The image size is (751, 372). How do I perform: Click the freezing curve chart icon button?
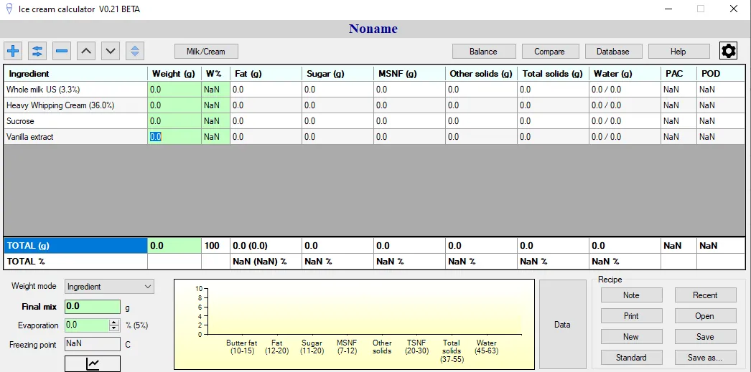pos(93,364)
